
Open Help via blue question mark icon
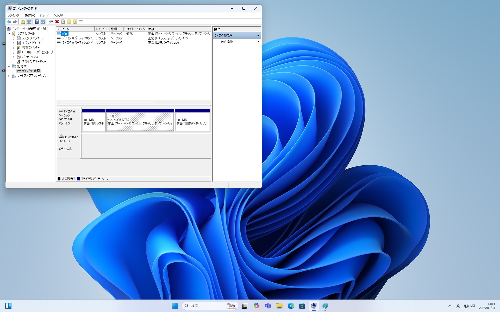tap(37, 22)
